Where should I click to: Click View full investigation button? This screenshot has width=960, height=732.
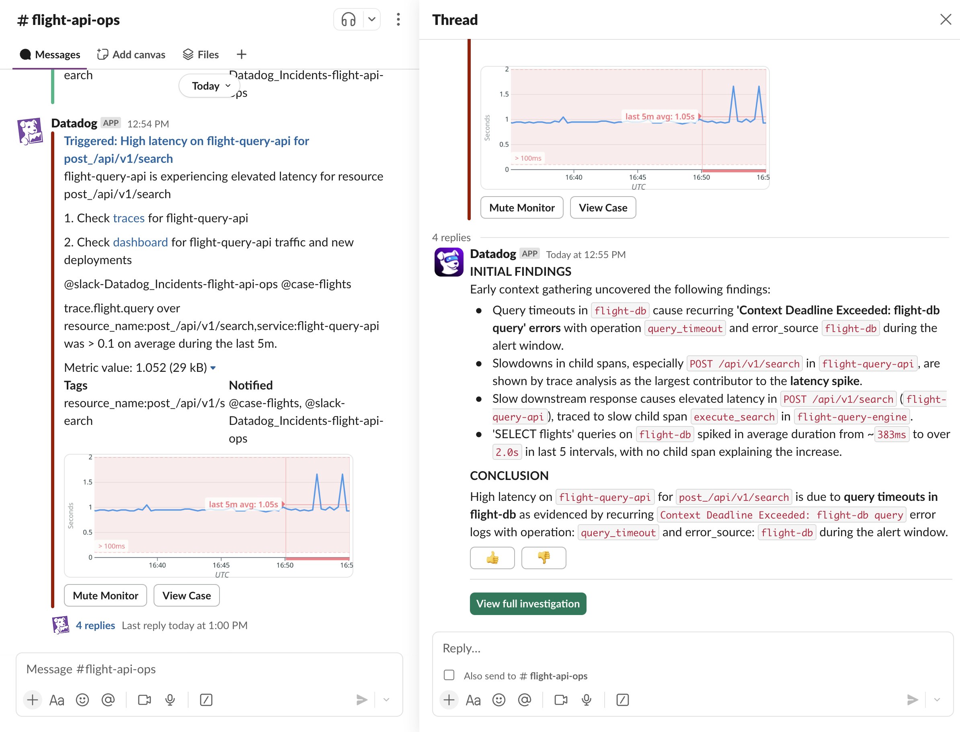coord(528,603)
